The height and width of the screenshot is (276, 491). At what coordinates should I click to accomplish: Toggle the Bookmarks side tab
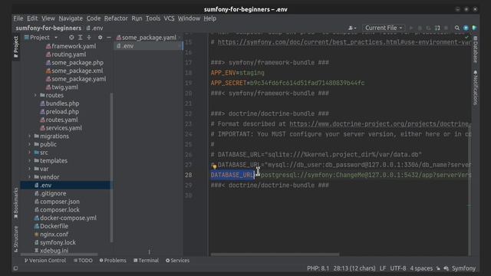coord(15,202)
